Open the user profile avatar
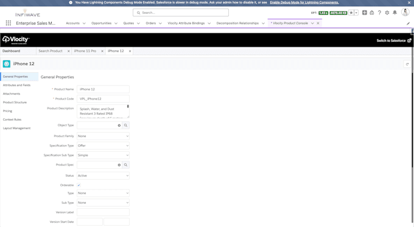This screenshot has width=414, height=227. (405, 12)
